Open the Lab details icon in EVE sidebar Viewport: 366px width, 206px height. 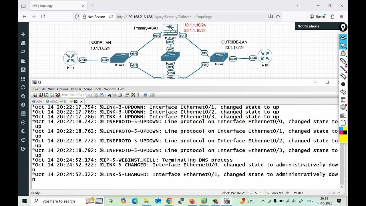click(23, 114)
